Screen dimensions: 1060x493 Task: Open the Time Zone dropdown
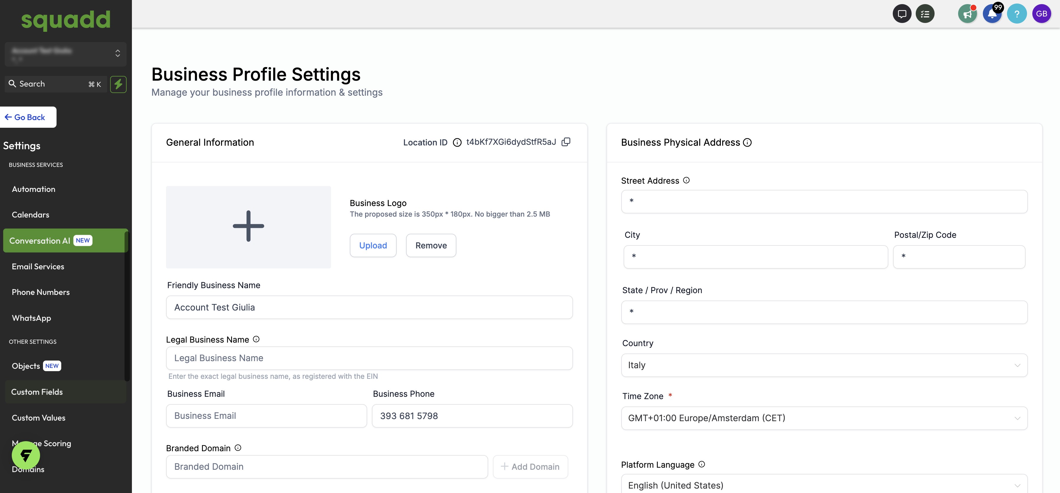[824, 418]
